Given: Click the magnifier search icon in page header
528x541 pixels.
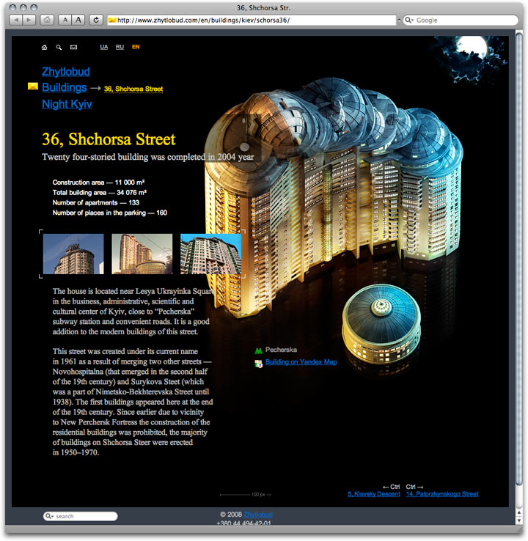Looking at the screenshot, I should [59, 48].
